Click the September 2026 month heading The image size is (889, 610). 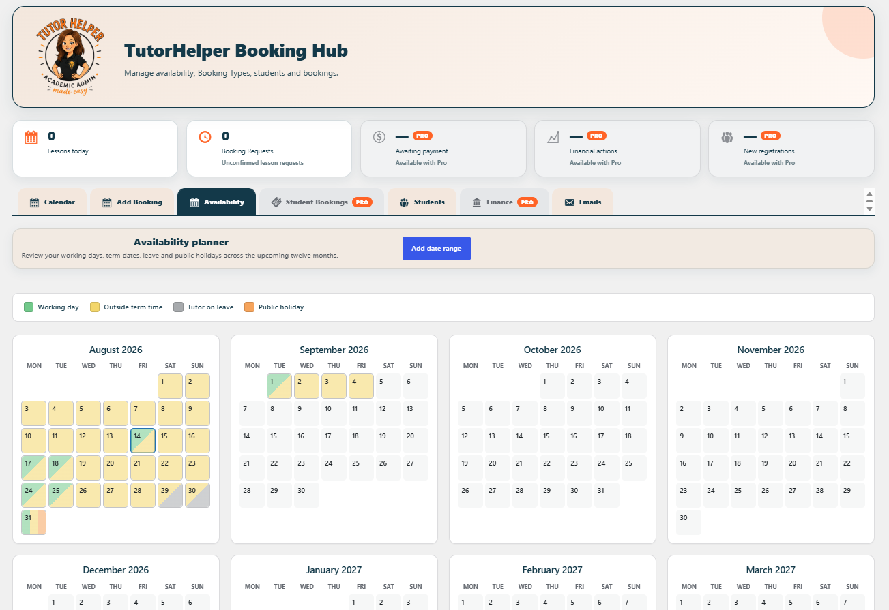(334, 350)
